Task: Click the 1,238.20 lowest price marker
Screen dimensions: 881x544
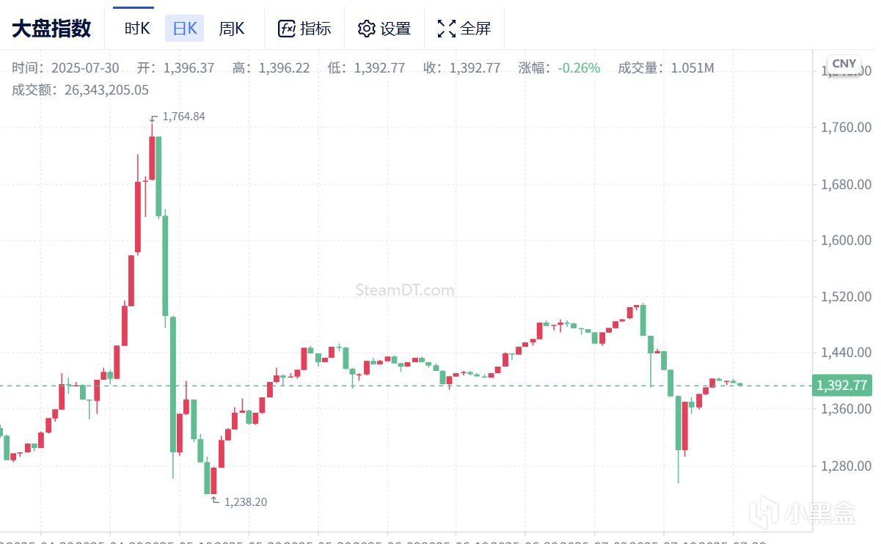Action: point(245,502)
